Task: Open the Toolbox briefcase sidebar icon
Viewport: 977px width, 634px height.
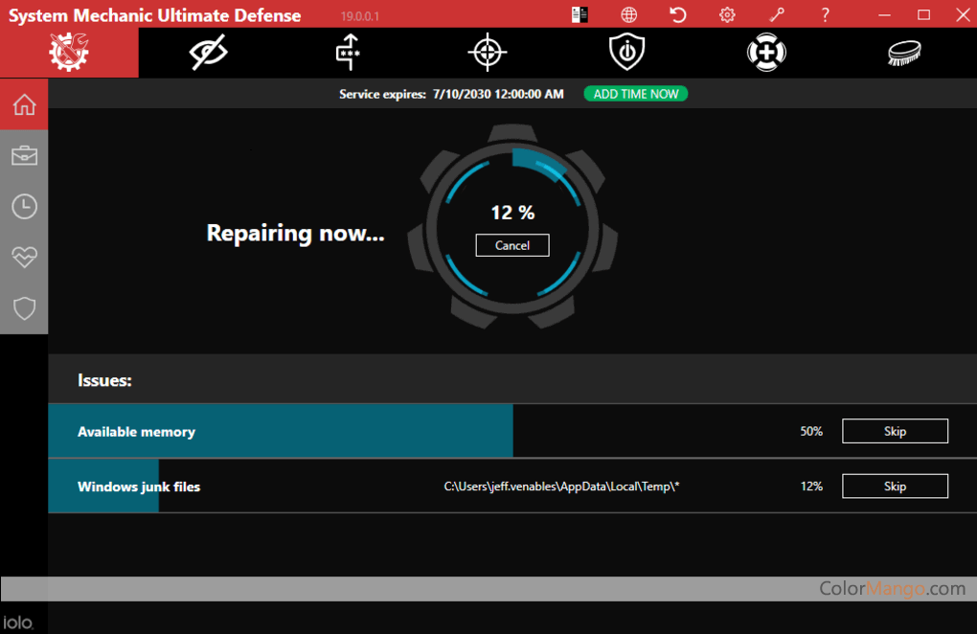Action: (24, 155)
